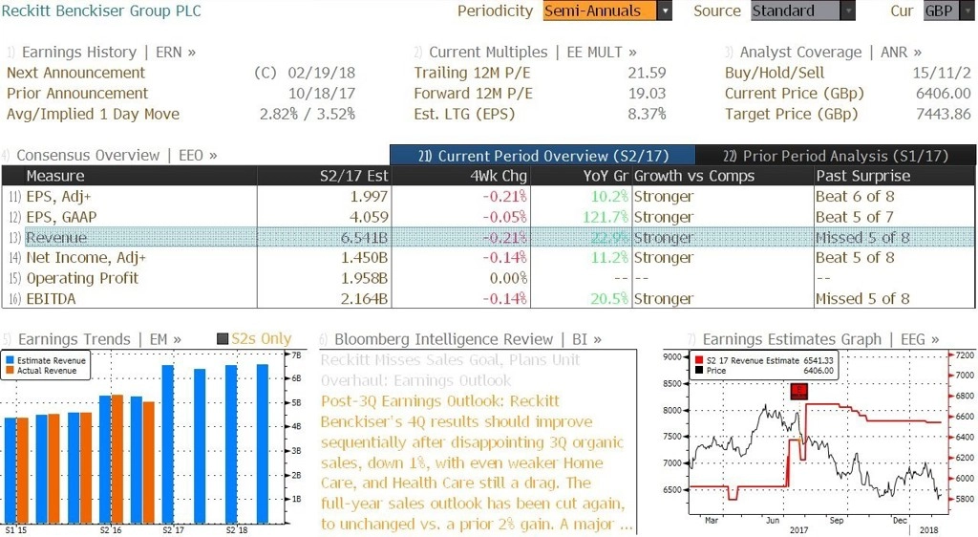Switch to Prior Period Analysis tab
978x537 pixels.
click(836, 156)
